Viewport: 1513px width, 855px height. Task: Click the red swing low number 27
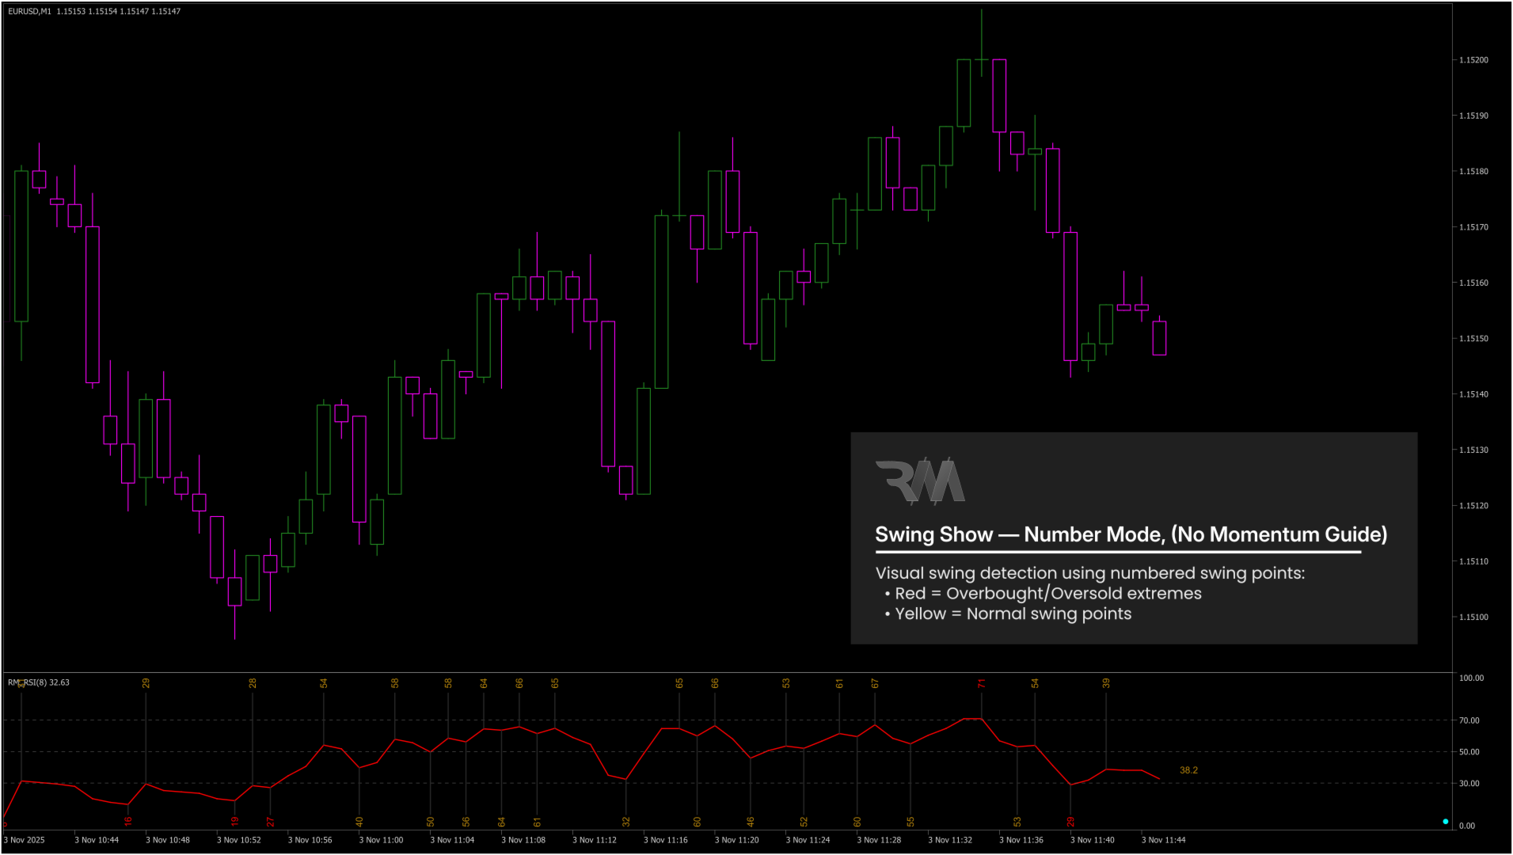click(x=271, y=822)
